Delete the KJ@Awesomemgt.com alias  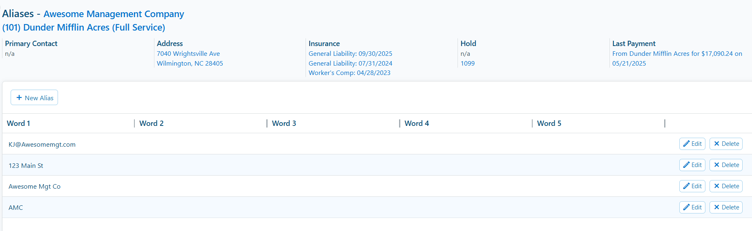[726, 144]
